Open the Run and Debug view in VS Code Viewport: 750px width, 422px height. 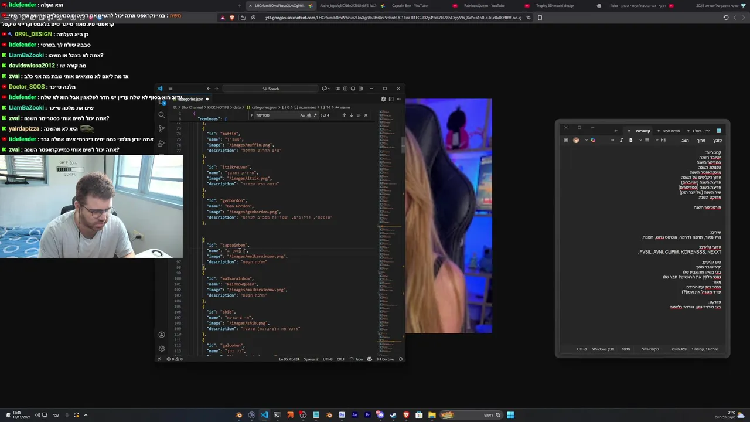[x=162, y=143]
